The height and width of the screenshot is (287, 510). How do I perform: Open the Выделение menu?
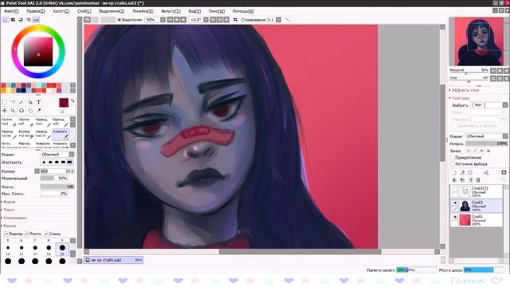[112, 11]
